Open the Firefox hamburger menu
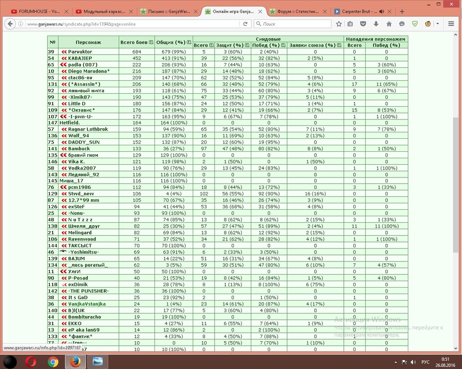Image resolution: width=462 pixels, height=369 pixels. 451,24
